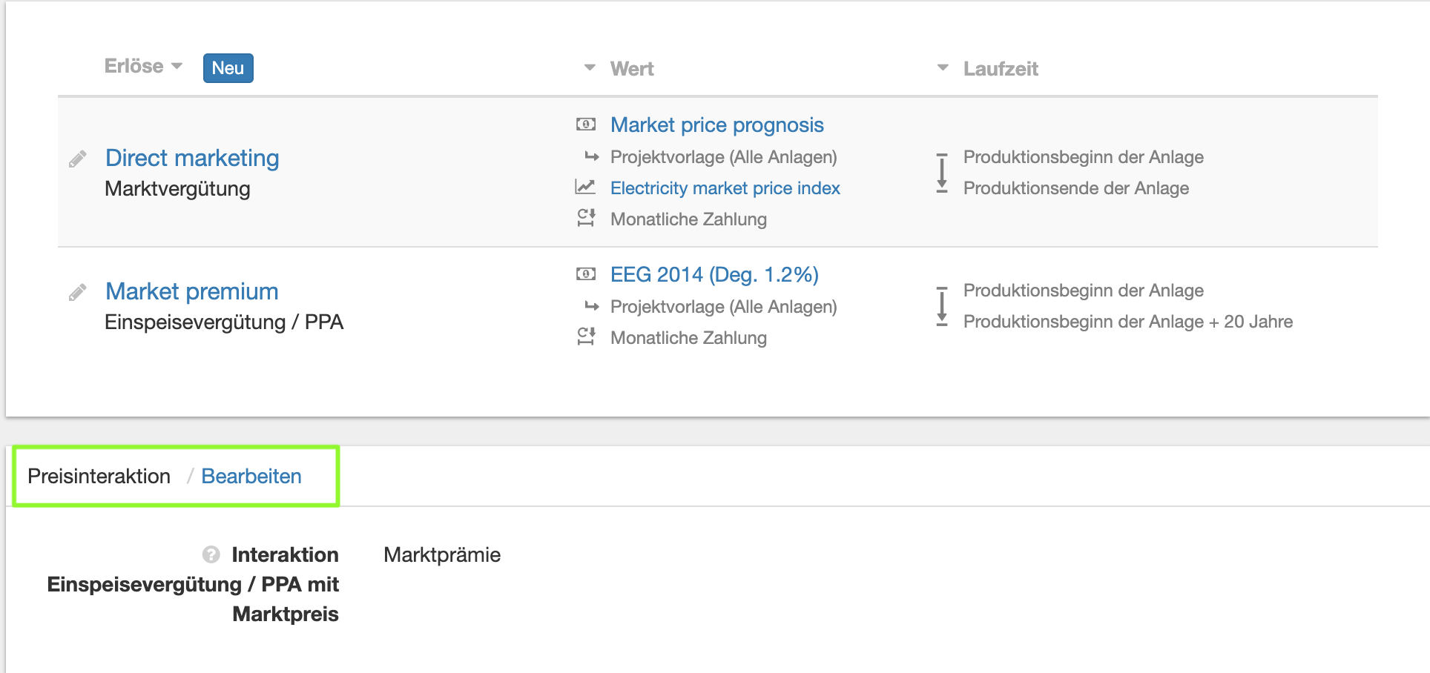Click arrow icon before Market premium Projektvorlage

[591, 306]
